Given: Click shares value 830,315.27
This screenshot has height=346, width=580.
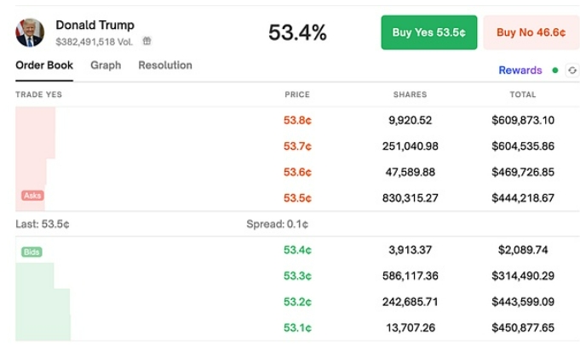Looking at the screenshot, I should click(x=411, y=198).
